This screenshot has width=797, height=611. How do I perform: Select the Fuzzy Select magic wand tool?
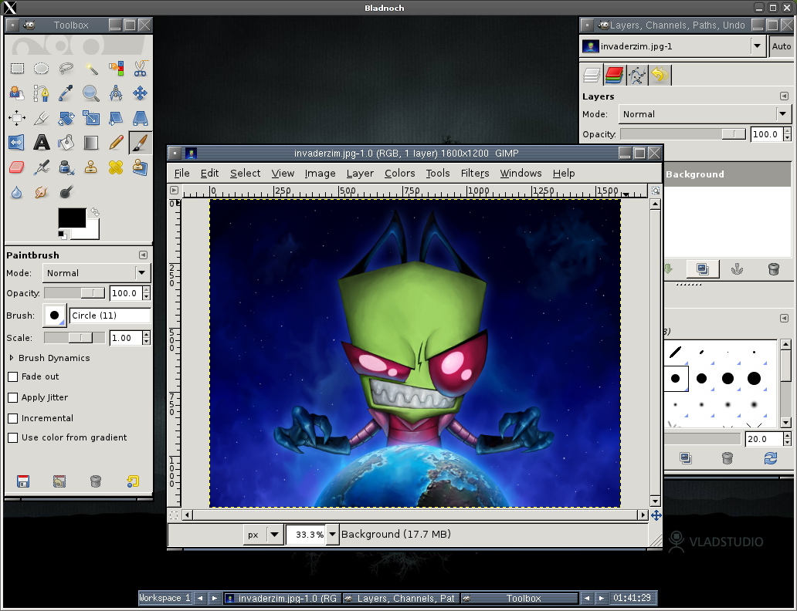91,69
